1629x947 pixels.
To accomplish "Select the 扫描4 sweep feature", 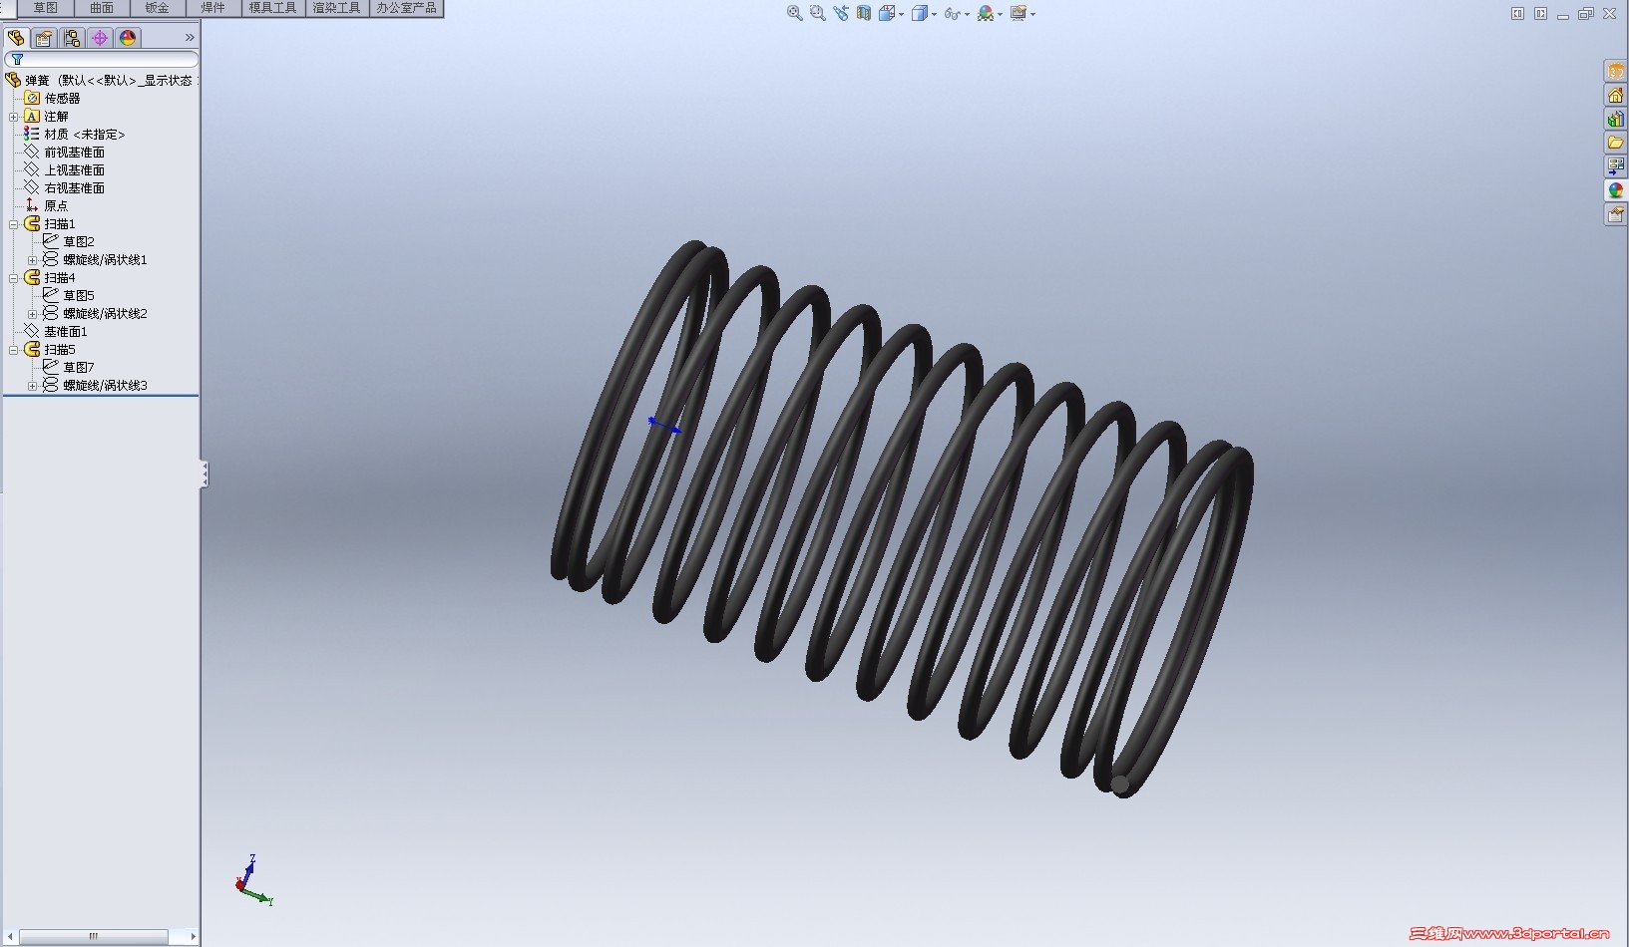I will [x=60, y=277].
